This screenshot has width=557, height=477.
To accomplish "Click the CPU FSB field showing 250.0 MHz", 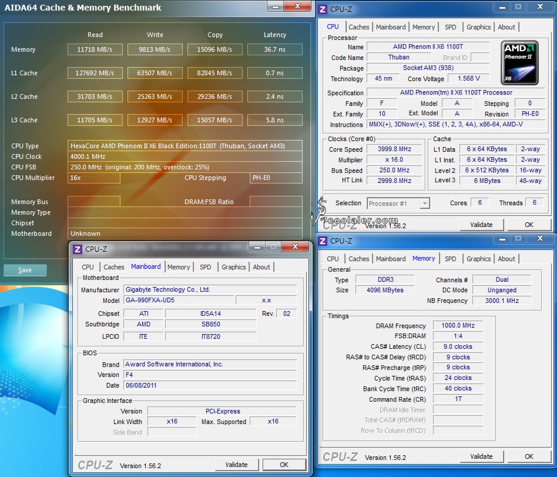I will point(184,167).
